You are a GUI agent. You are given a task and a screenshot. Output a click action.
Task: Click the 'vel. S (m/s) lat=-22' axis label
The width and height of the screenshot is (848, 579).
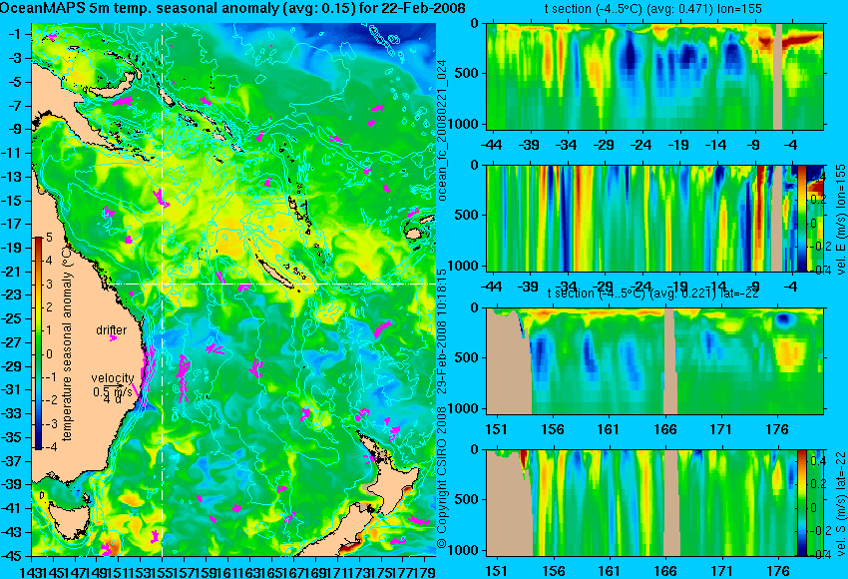[x=841, y=503]
